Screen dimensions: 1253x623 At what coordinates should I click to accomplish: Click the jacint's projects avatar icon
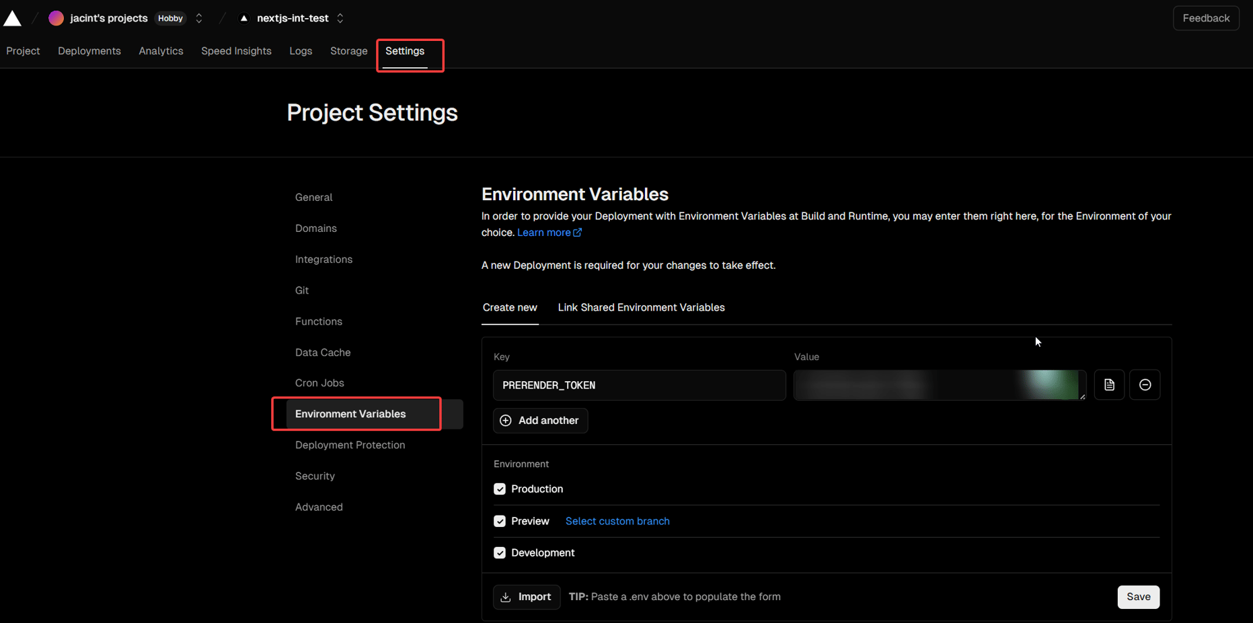[x=56, y=18]
